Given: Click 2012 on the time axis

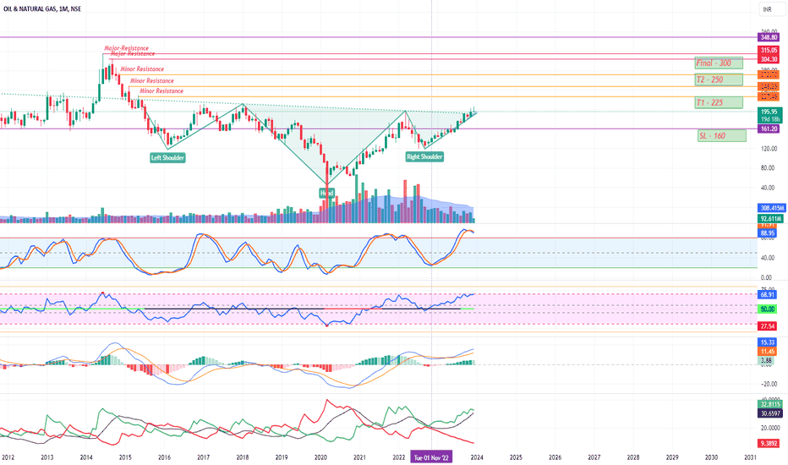Looking at the screenshot, I should 8,457.
